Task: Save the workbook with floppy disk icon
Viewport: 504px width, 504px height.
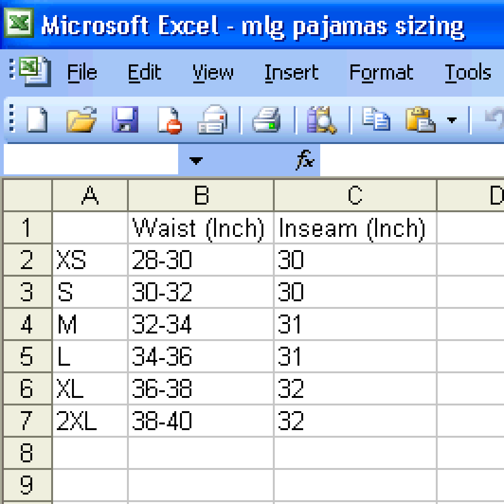Action: pyautogui.click(x=125, y=119)
